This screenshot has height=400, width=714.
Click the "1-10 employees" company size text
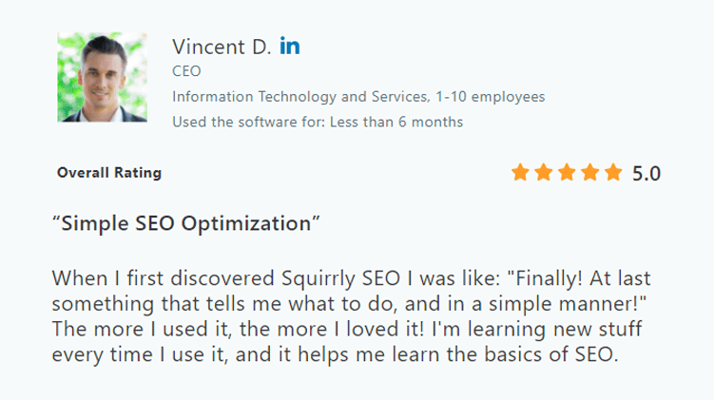(x=490, y=97)
